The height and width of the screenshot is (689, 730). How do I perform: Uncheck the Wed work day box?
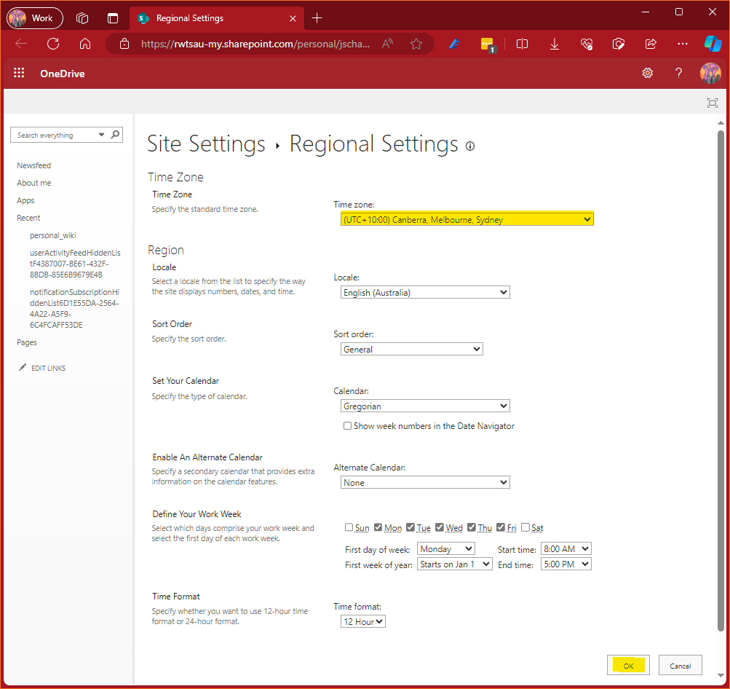[x=440, y=527]
